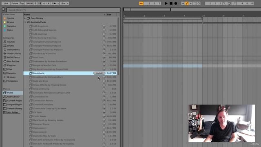Select the Samples collection in Collections

tap(11, 26)
